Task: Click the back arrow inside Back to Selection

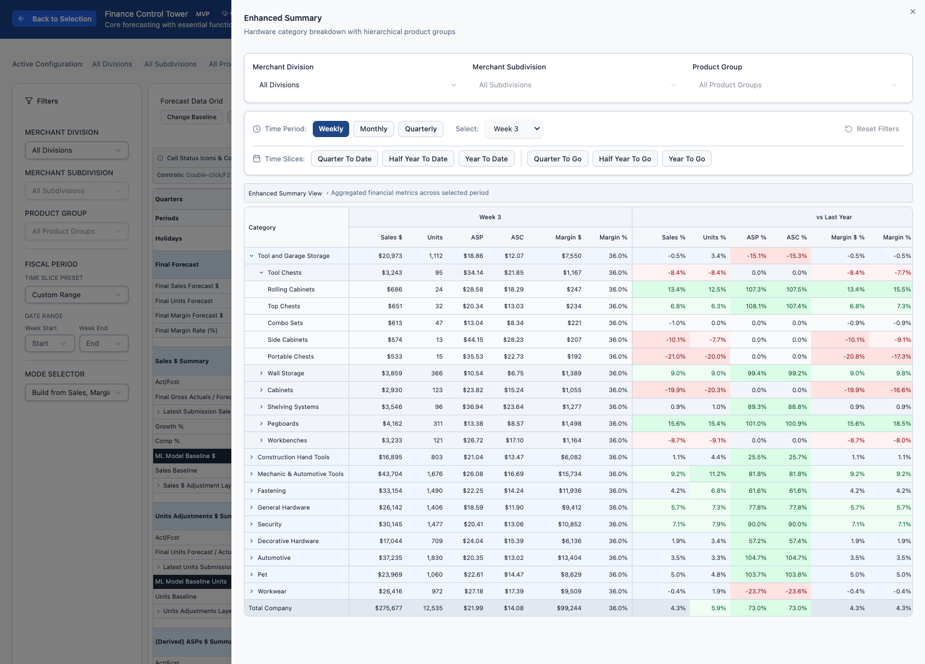Action: coord(21,19)
